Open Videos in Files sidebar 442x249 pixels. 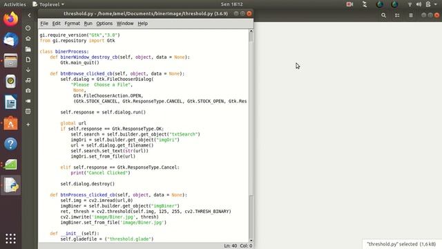(28, 101)
